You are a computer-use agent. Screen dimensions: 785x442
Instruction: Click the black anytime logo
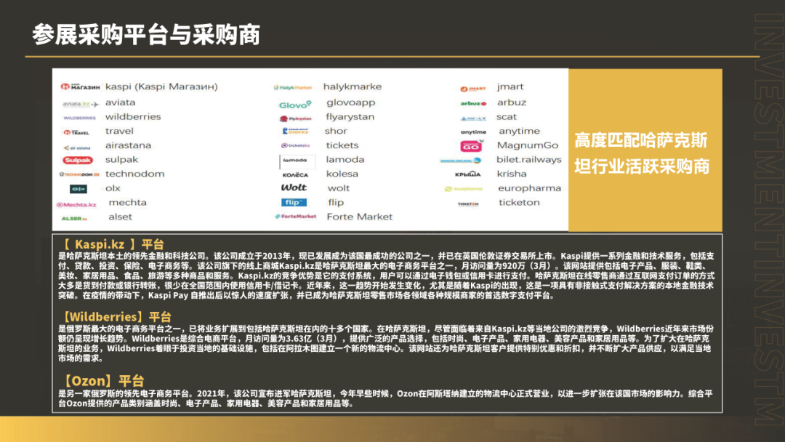[x=473, y=132]
